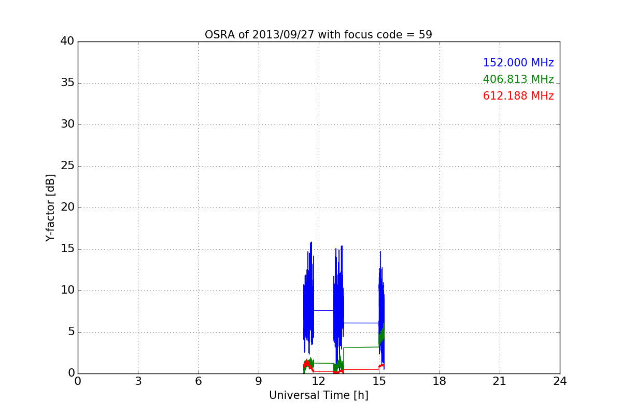Click the x-axis tick label 18
The height and width of the screenshot is (415, 622).
[x=440, y=381]
